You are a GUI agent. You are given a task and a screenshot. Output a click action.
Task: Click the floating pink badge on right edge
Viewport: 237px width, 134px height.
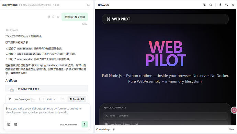(x=234, y=110)
